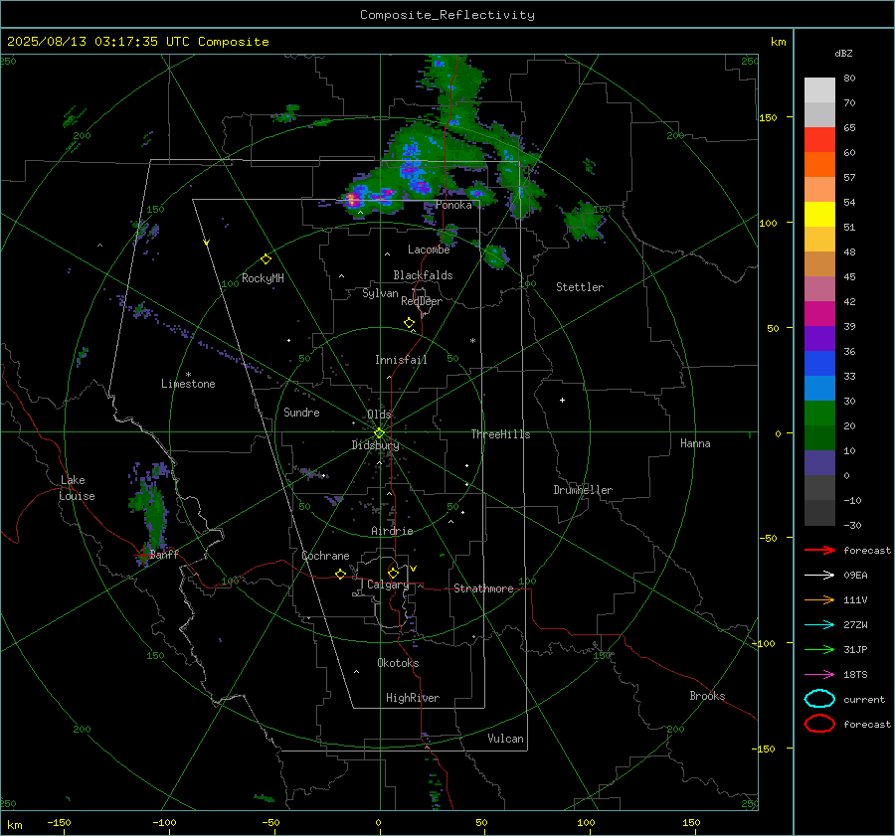Click the magenta 18TS arrow legend icon
895x836 pixels.
819,675
